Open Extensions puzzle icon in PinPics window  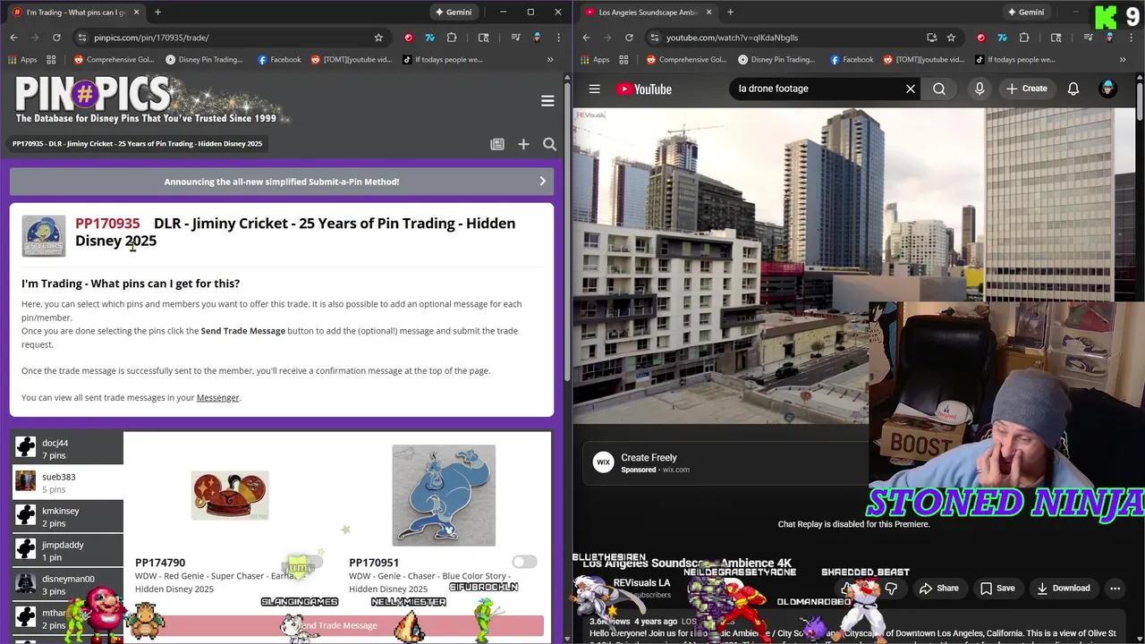(452, 38)
